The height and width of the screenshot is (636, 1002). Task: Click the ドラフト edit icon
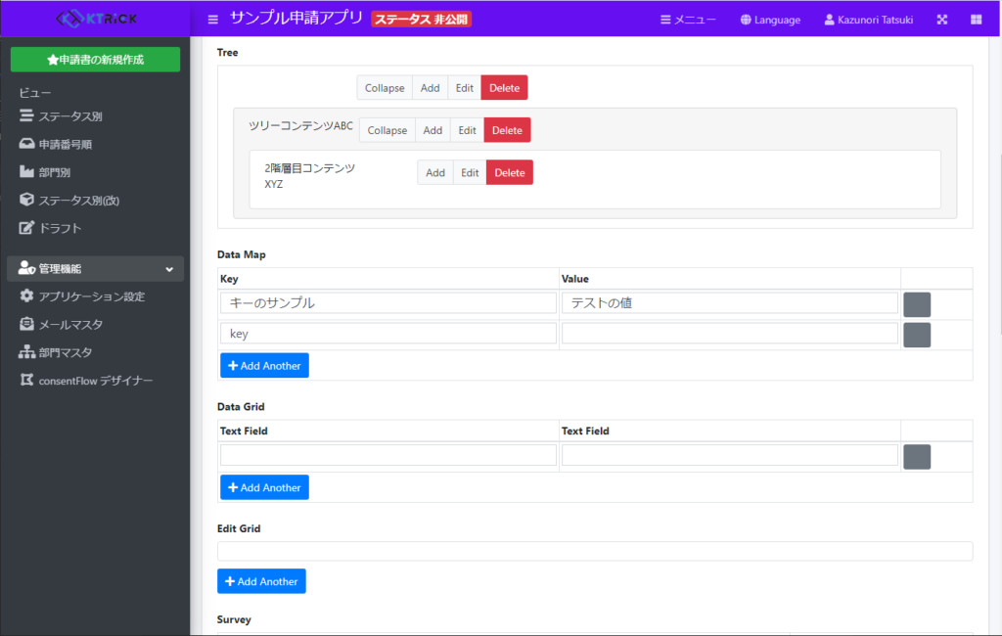(x=26, y=228)
